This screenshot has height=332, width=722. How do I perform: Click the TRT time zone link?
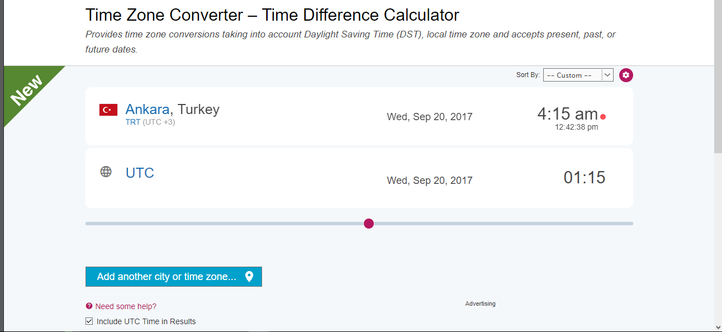pos(133,122)
